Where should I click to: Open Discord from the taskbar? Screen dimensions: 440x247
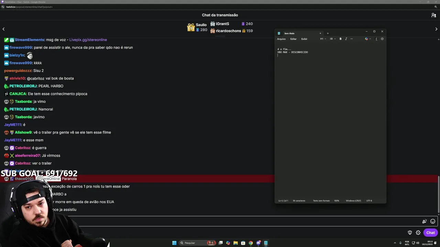coord(258,243)
